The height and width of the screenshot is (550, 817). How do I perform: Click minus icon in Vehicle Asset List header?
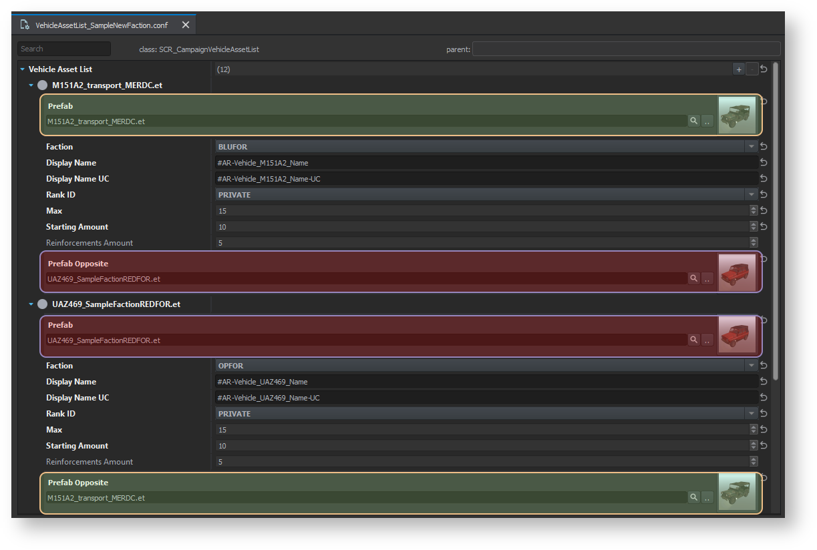tap(752, 69)
